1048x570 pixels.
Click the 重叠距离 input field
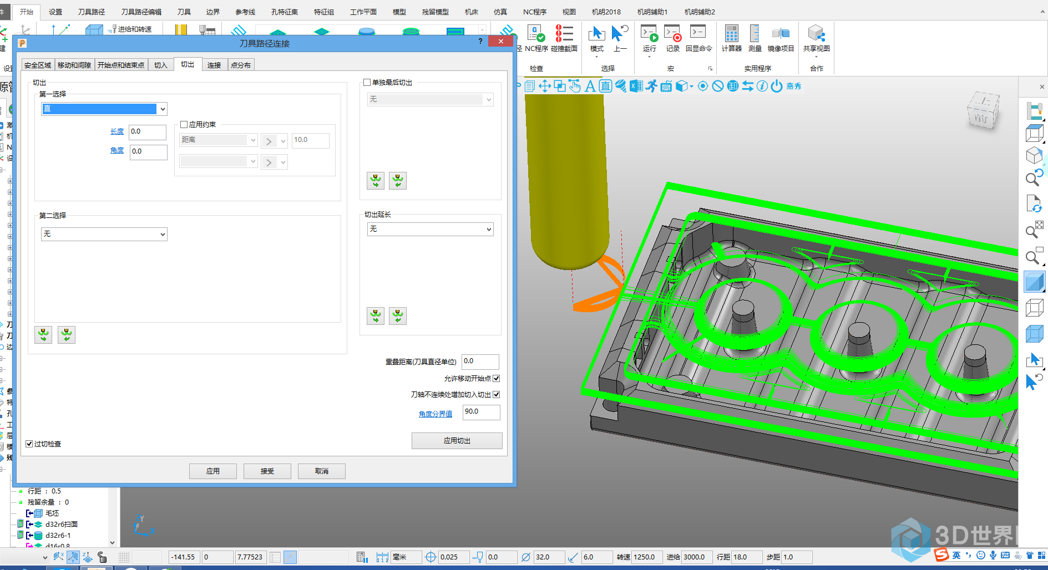click(480, 362)
